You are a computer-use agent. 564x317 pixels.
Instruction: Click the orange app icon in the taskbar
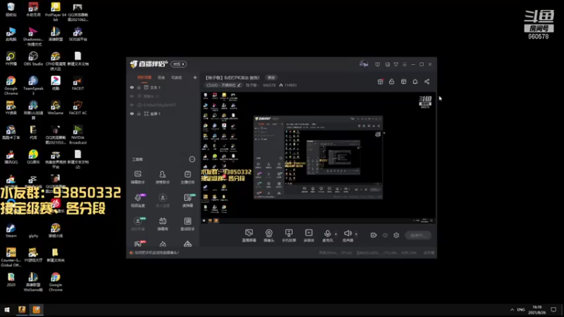[x=37, y=309]
